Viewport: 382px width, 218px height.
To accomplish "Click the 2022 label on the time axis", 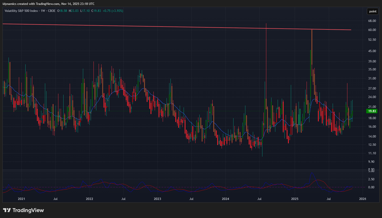I will point(89,199).
